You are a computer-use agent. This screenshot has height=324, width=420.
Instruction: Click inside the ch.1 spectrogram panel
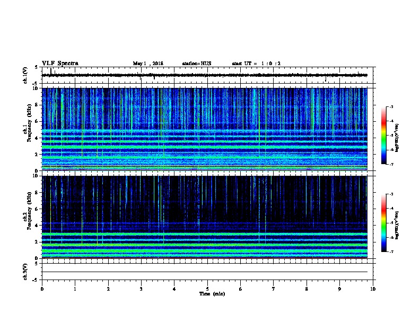pyautogui.click(x=205, y=129)
